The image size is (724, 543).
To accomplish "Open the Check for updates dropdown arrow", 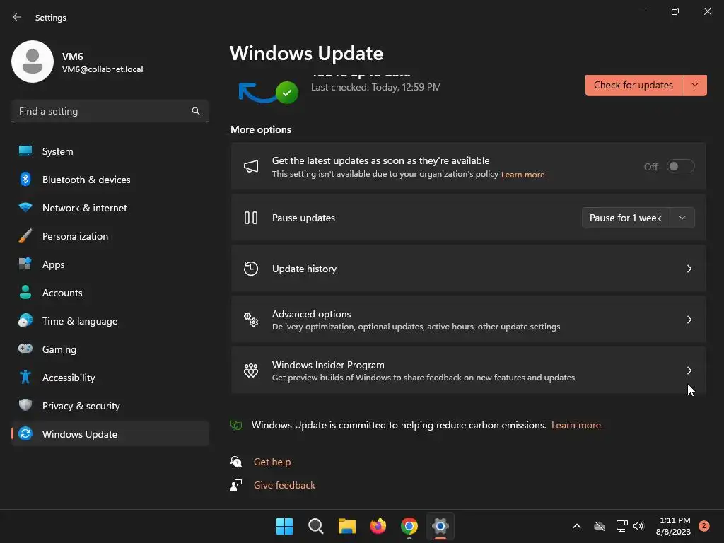I will pyautogui.click(x=694, y=86).
